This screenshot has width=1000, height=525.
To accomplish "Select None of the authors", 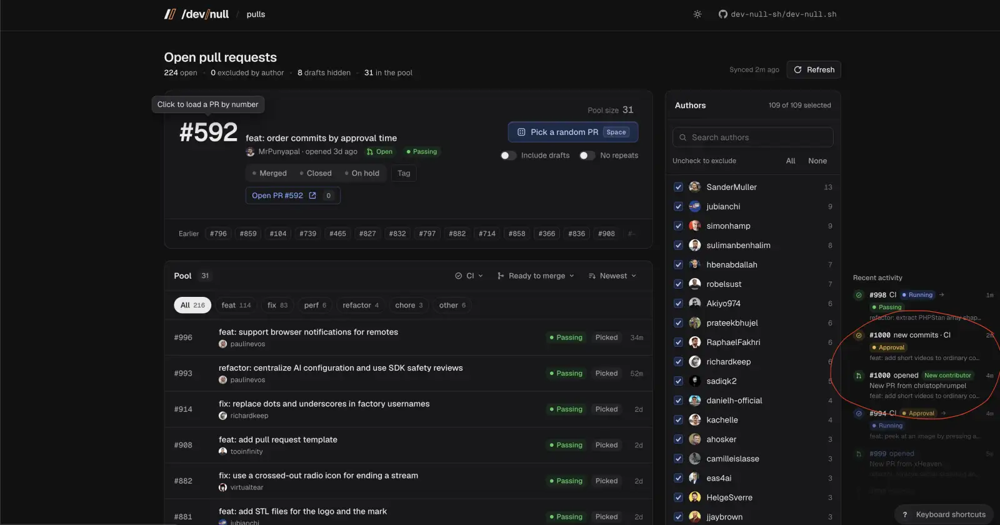I will coord(817,161).
